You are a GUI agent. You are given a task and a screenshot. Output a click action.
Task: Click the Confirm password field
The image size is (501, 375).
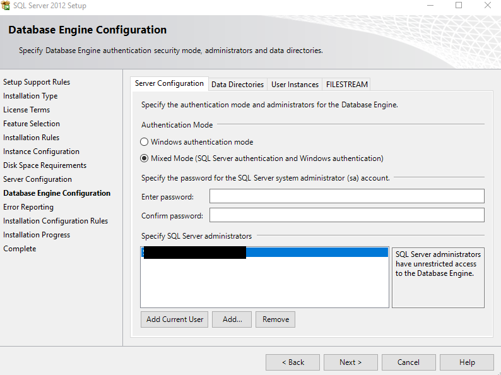346,215
